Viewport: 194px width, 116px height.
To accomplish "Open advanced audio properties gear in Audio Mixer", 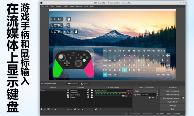I will pos(96,109).
